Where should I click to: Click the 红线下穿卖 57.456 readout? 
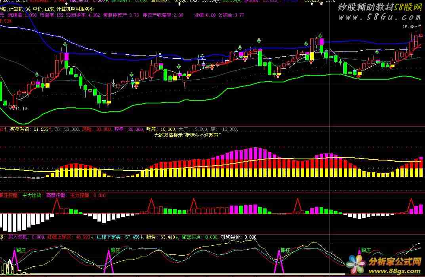click(x=120, y=237)
